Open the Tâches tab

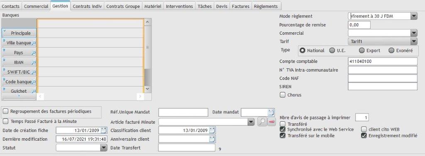pyautogui.click(x=205, y=6)
